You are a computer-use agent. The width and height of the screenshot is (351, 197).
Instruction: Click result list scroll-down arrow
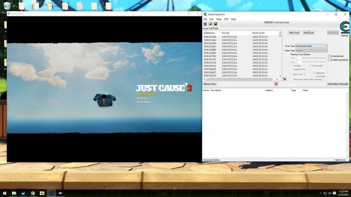280,76
